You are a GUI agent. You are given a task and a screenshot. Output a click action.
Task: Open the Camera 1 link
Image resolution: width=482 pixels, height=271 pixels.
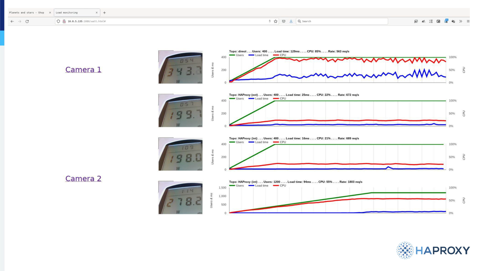83,70
